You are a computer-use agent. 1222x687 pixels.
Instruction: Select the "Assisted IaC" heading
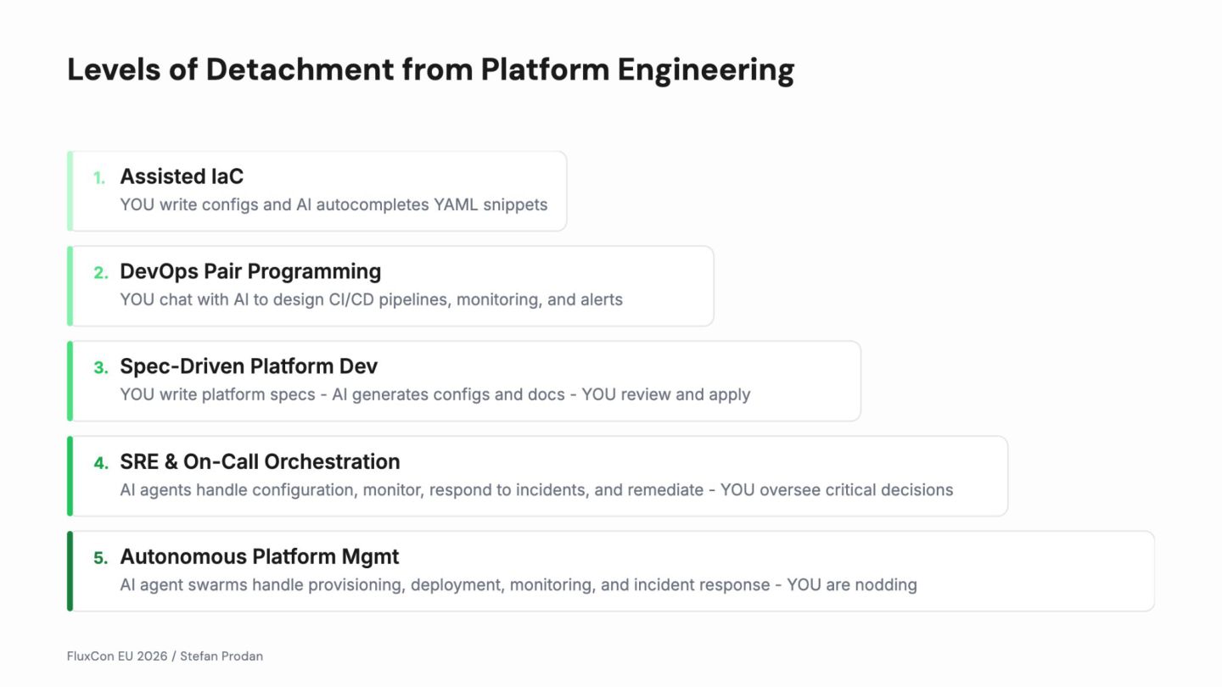[182, 176]
